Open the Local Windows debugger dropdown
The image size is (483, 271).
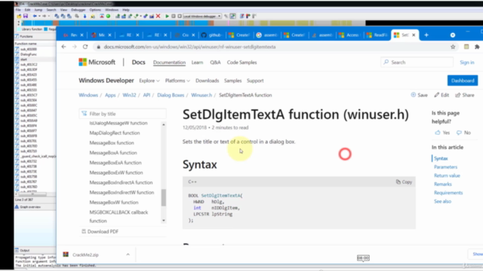[x=202, y=17]
